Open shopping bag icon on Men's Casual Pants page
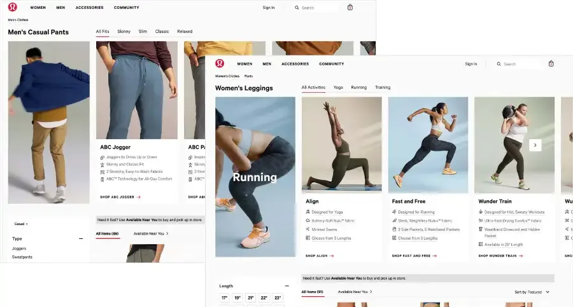 350,7
